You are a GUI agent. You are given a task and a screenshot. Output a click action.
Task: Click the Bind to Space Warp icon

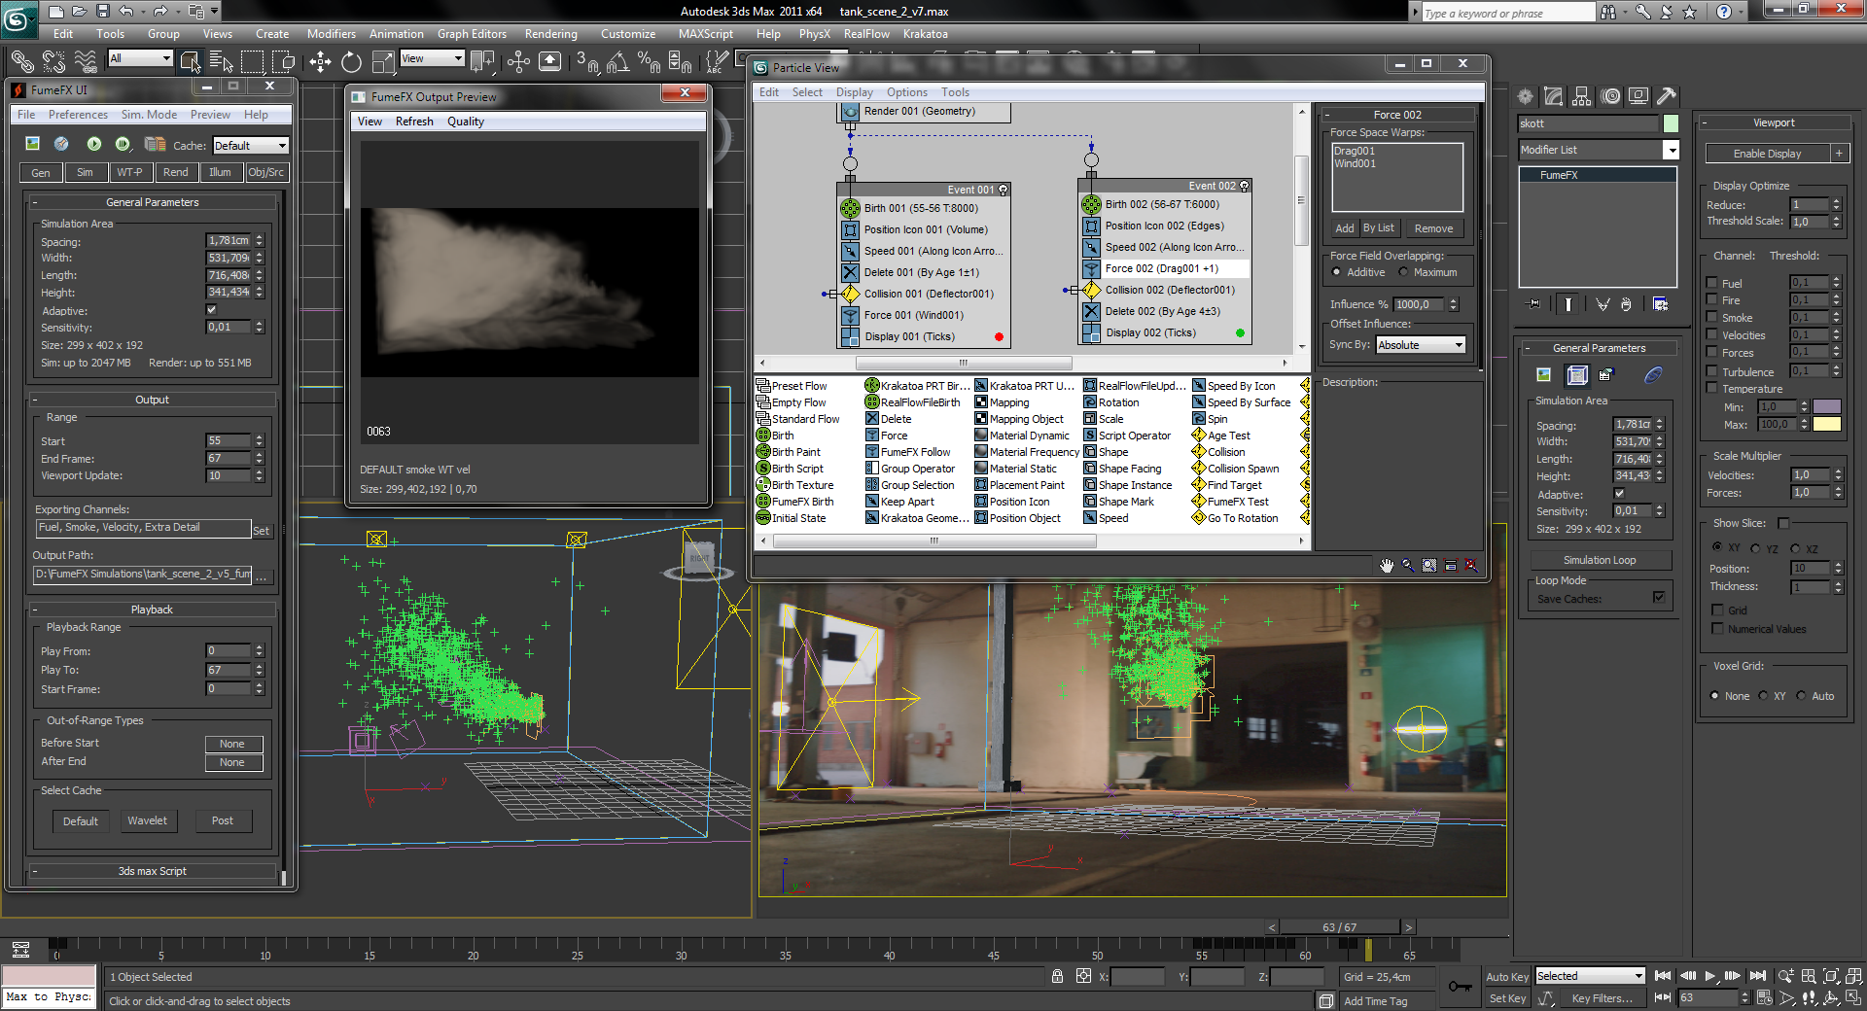(86, 62)
